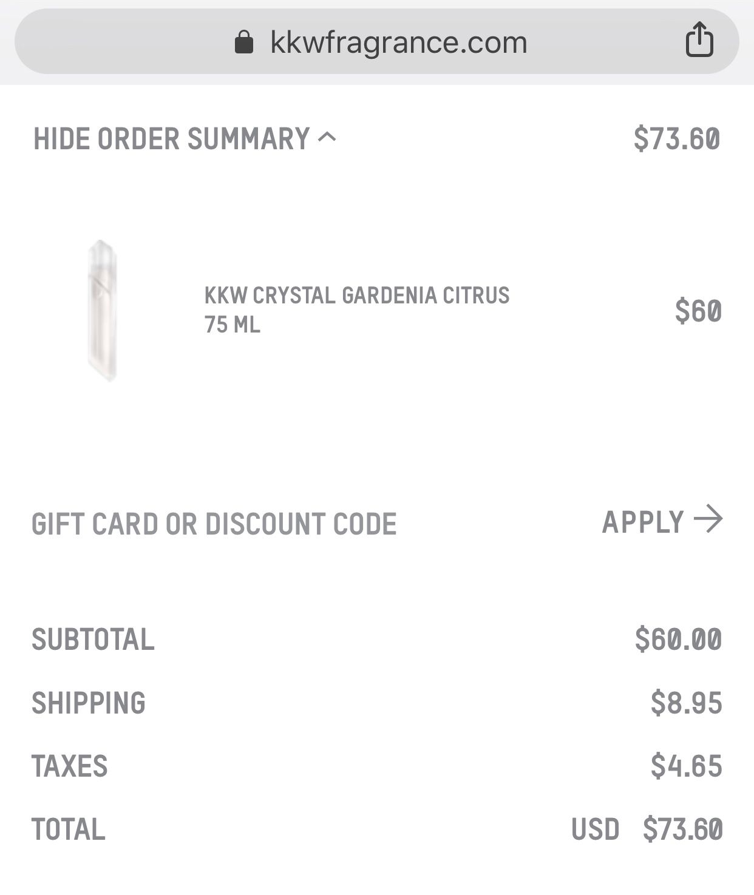The width and height of the screenshot is (754, 895).
Task: Click the Shipping label
Action: [89, 703]
